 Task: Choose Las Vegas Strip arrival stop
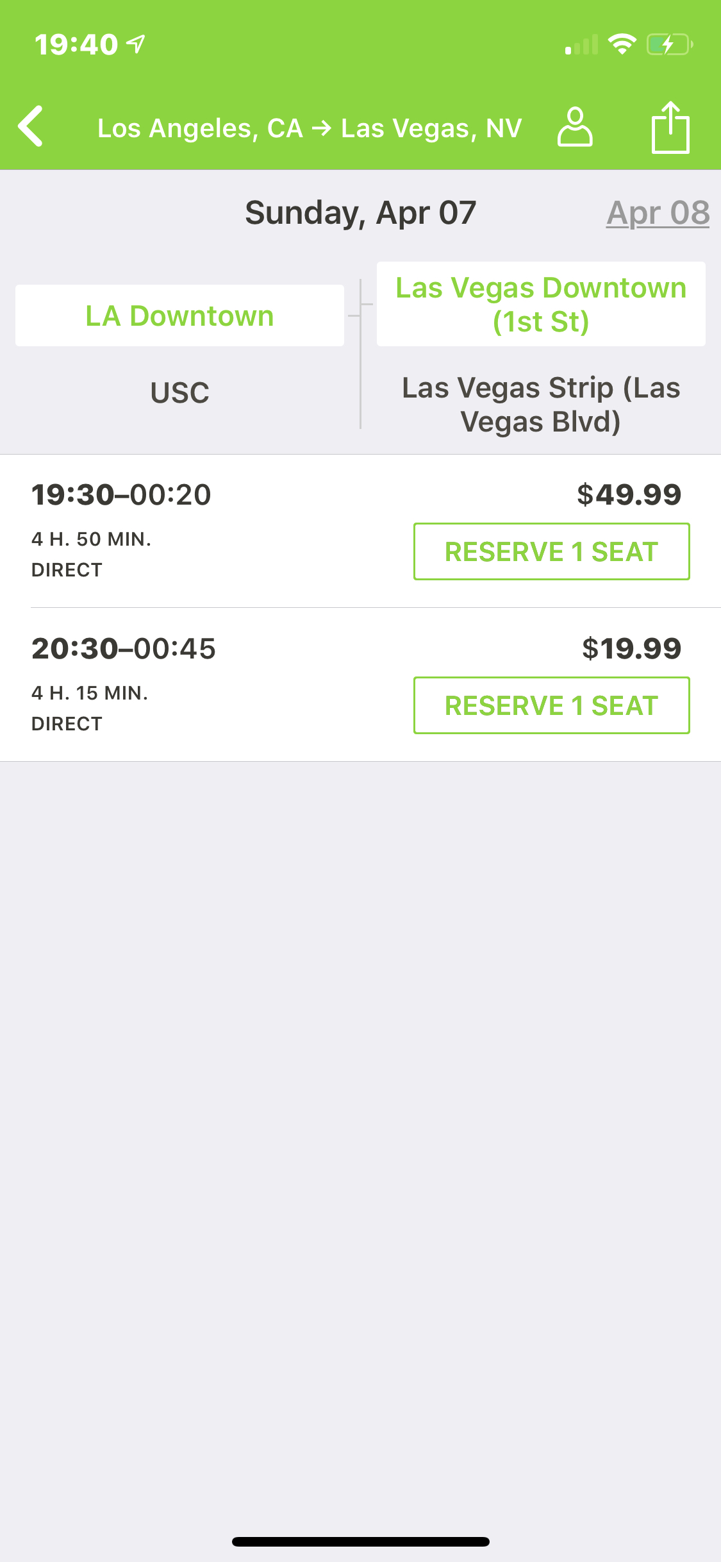click(x=541, y=405)
